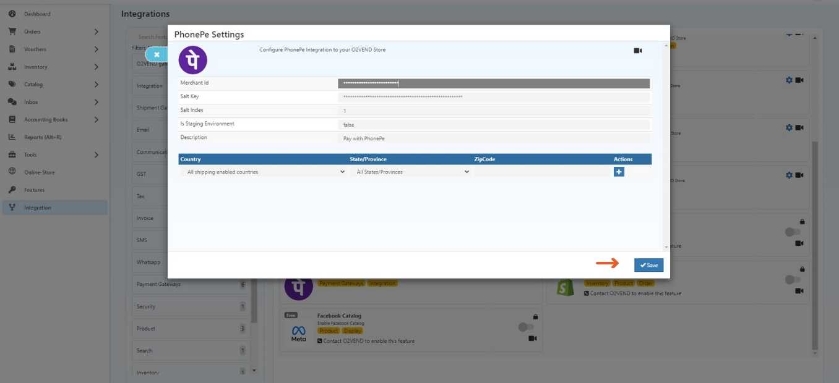The image size is (839, 383).
Task: Click the camera icon on the Facebook Catalog card
Action: click(x=532, y=339)
